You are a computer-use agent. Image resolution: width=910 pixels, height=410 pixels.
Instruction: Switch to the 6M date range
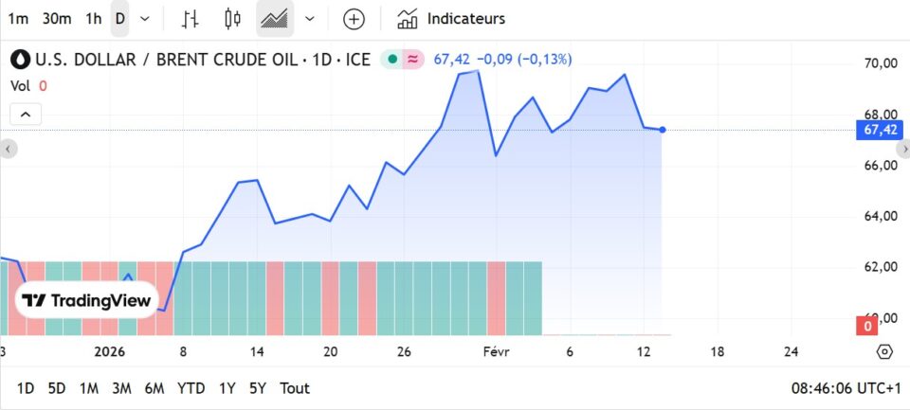coord(155,388)
